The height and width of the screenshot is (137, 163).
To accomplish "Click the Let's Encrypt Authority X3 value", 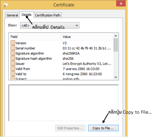I will point(87,64).
